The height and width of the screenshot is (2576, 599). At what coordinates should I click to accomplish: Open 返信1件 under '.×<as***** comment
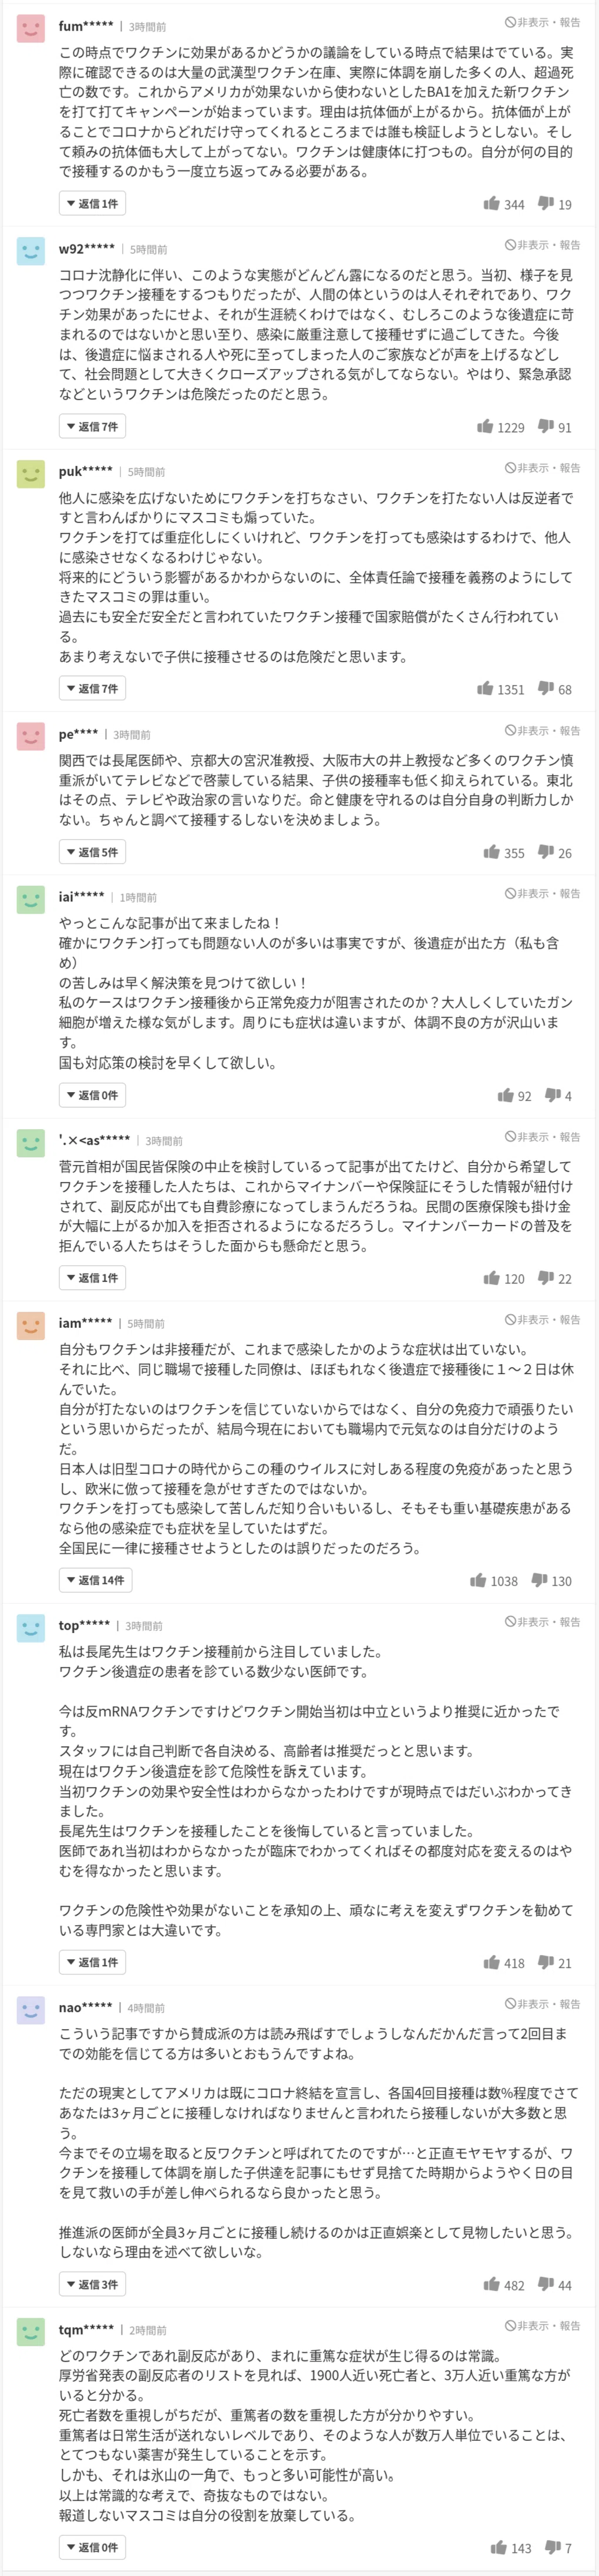[x=92, y=1279]
